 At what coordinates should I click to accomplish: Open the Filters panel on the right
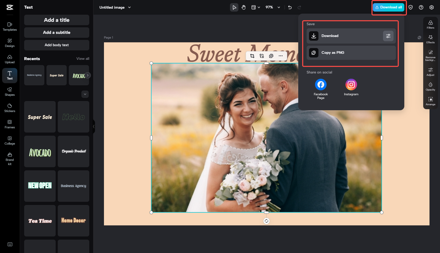click(x=430, y=24)
